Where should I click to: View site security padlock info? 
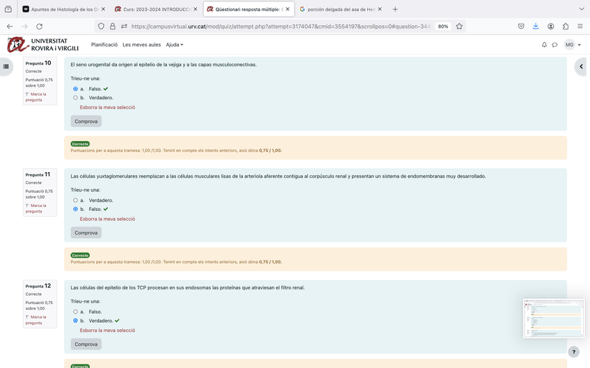pos(113,26)
